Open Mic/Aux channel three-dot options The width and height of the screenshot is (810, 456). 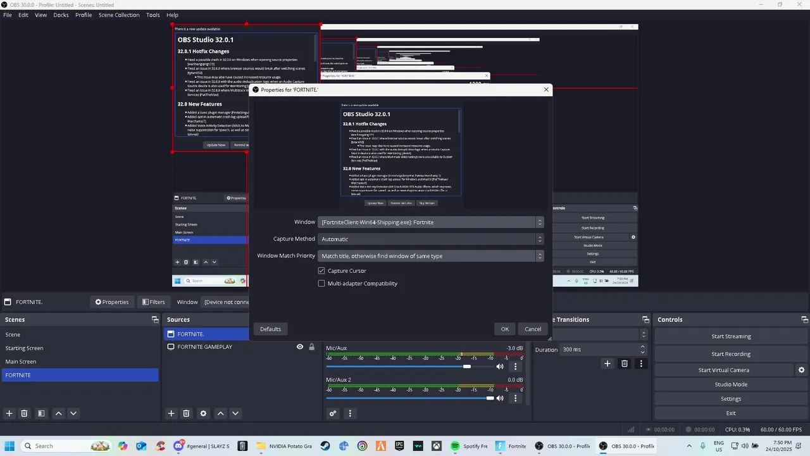515,366
